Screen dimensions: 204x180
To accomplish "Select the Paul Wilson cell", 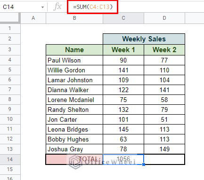I will click(x=74, y=60).
